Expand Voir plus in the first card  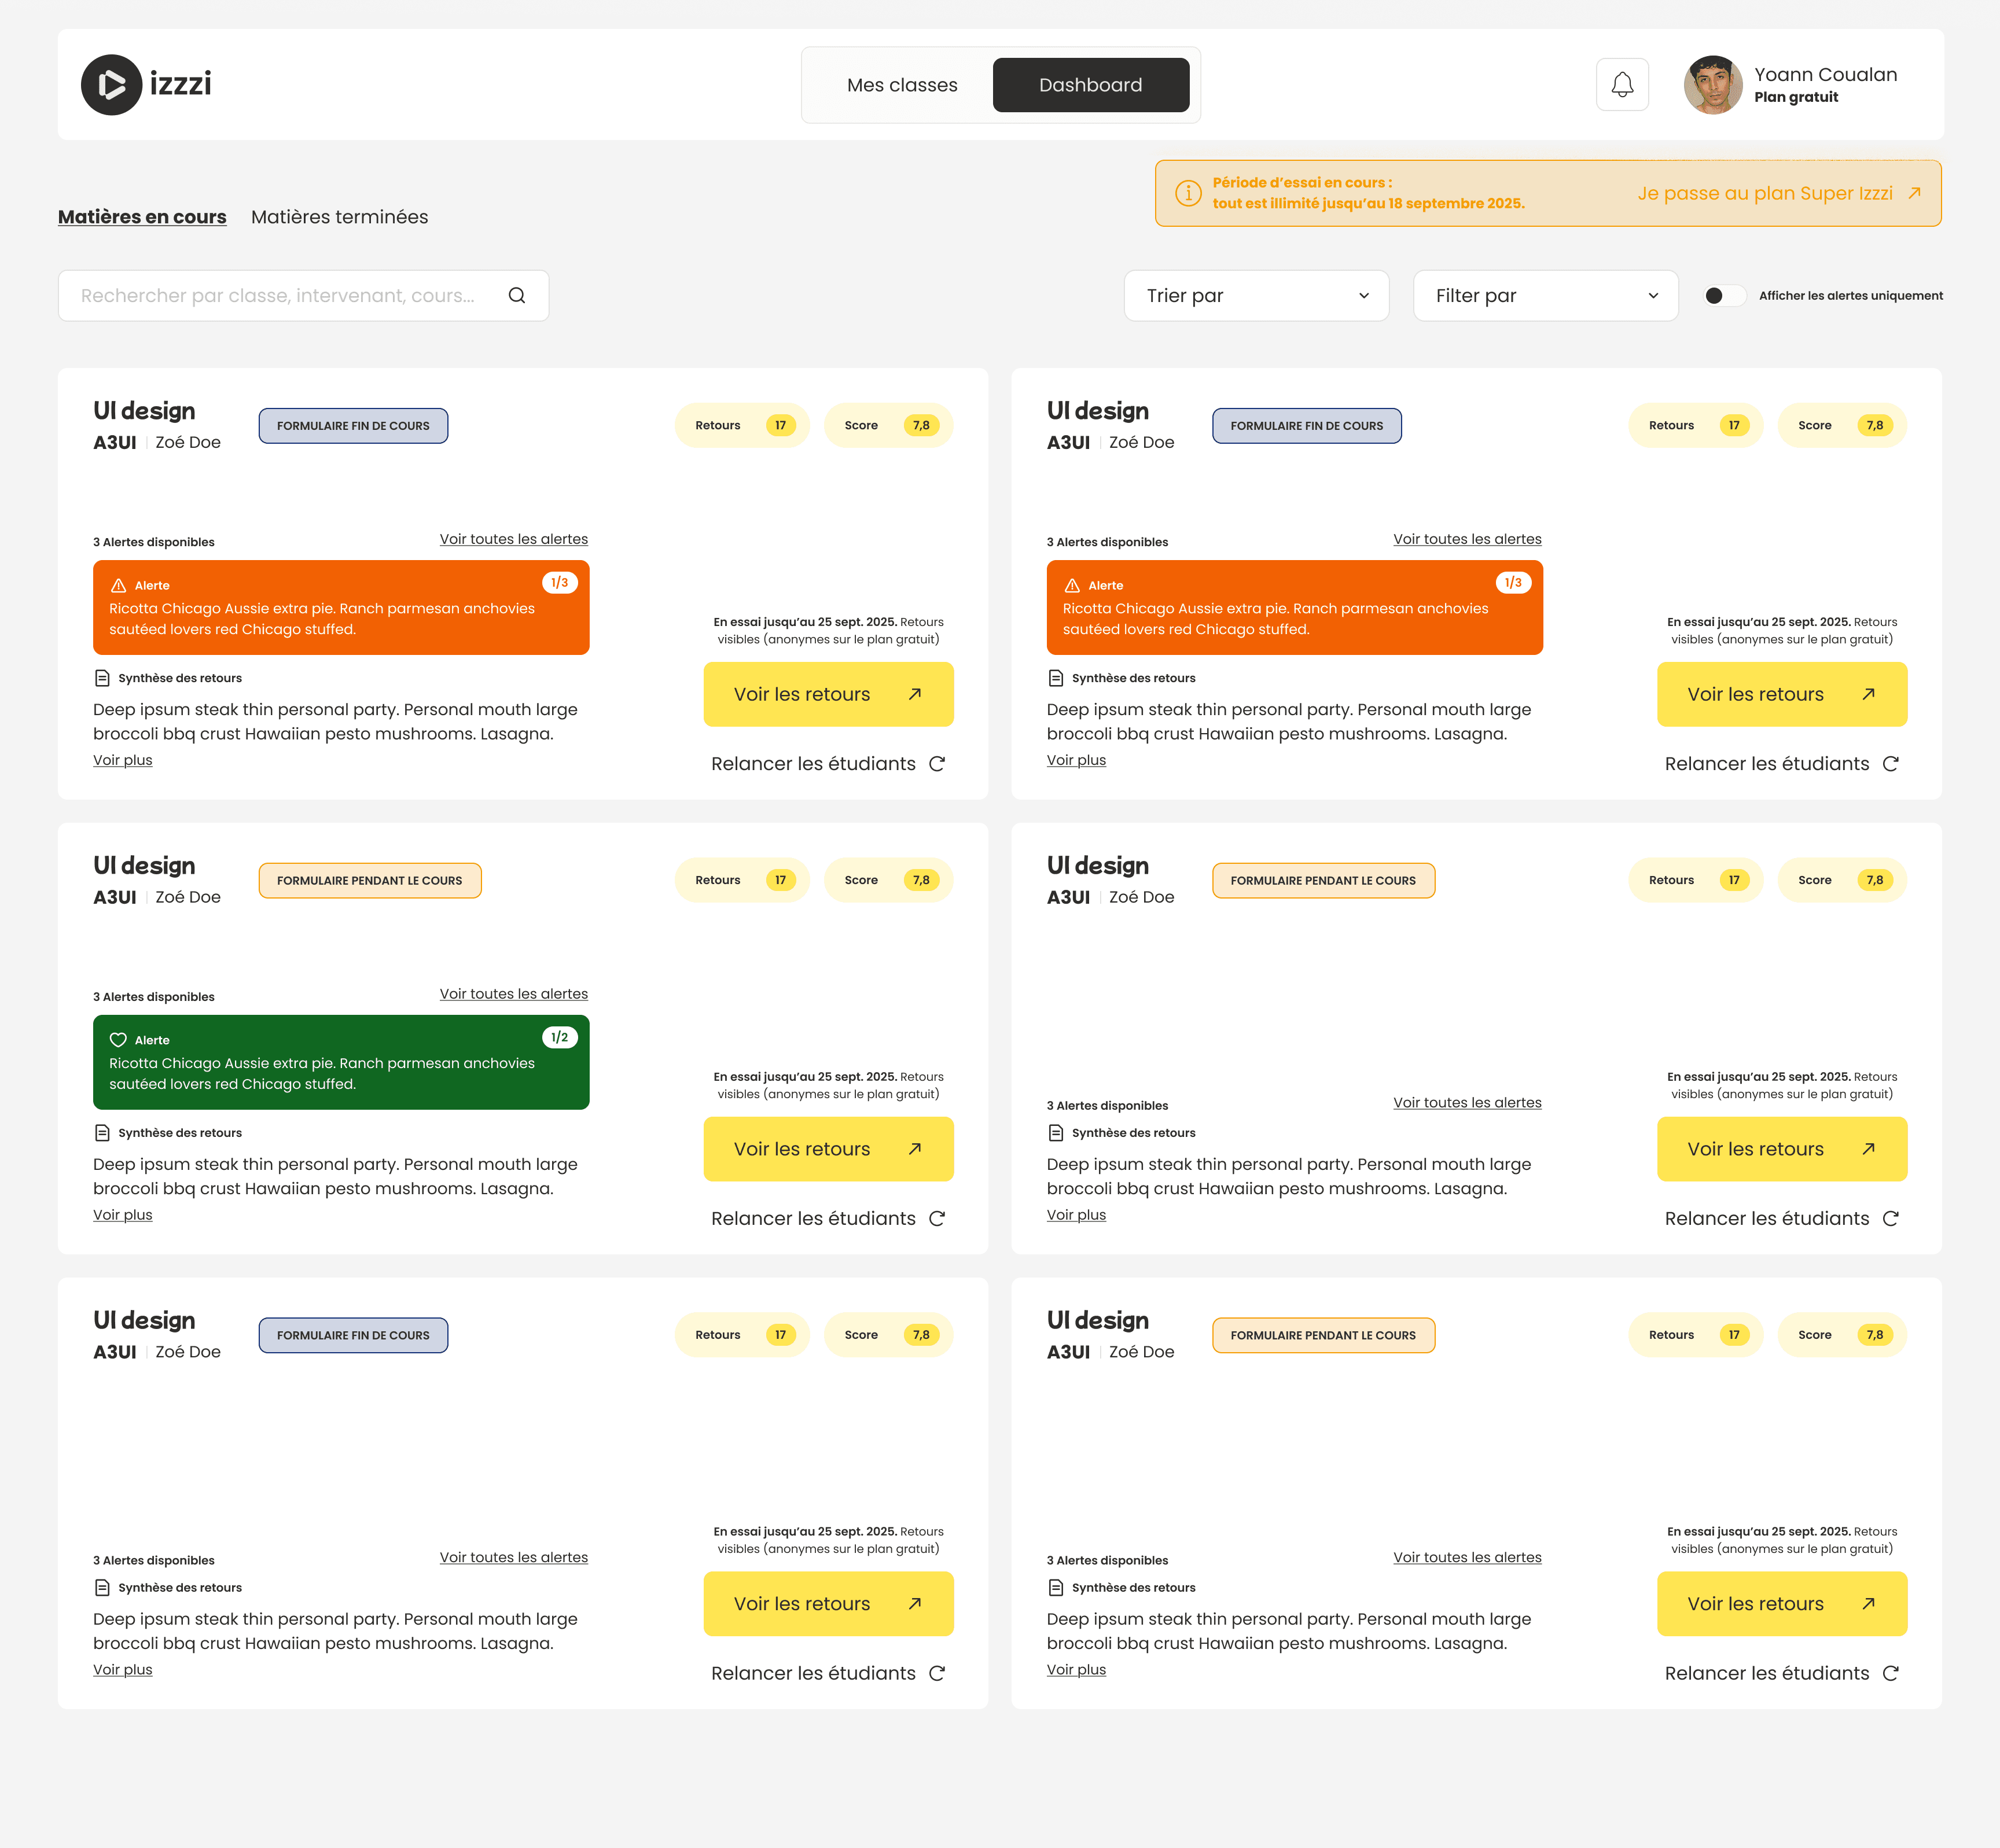pyautogui.click(x=123, y=760)
